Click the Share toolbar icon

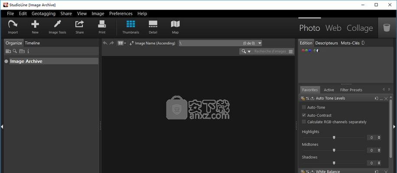pos(79,25)
